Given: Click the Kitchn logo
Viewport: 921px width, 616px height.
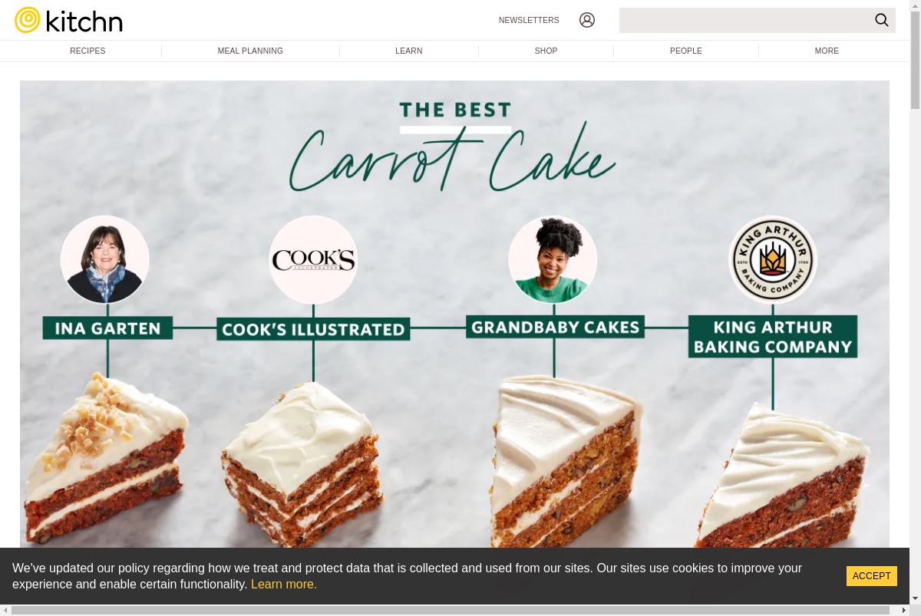Looking at the screenshot, I should (x=68, y=20).
